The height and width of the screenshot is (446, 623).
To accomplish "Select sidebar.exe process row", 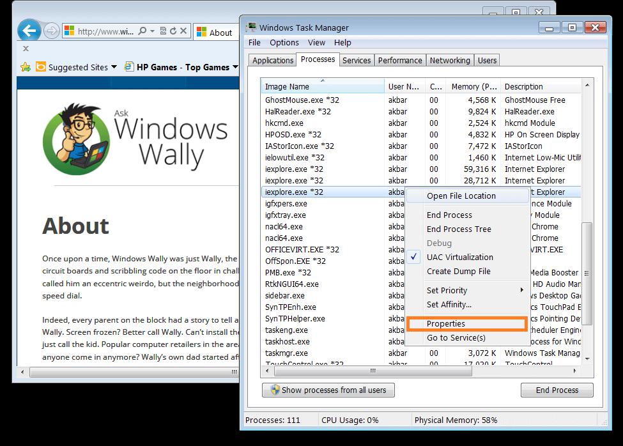I will coord(333,296).
